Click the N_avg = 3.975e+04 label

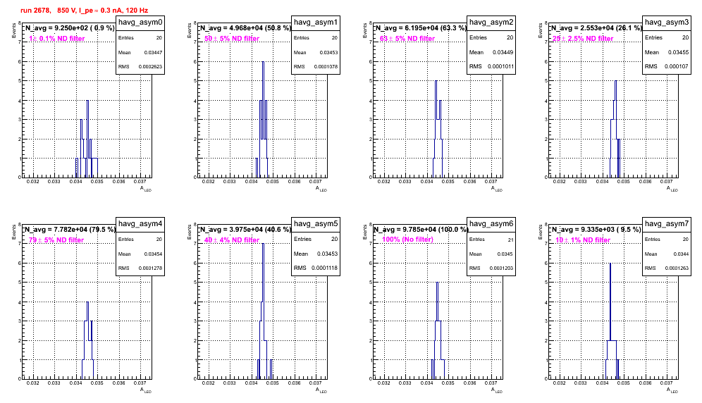(x=245, y=229)
